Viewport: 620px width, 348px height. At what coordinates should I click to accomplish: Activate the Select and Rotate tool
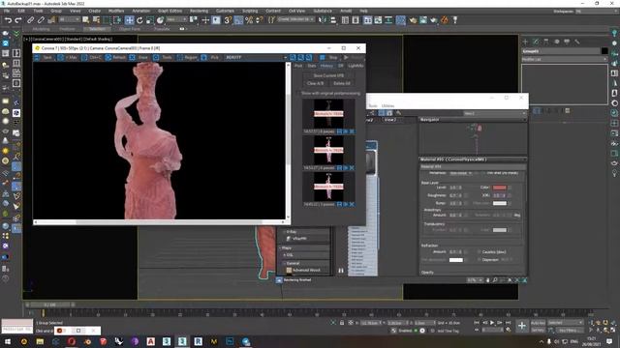coord(139,20)
